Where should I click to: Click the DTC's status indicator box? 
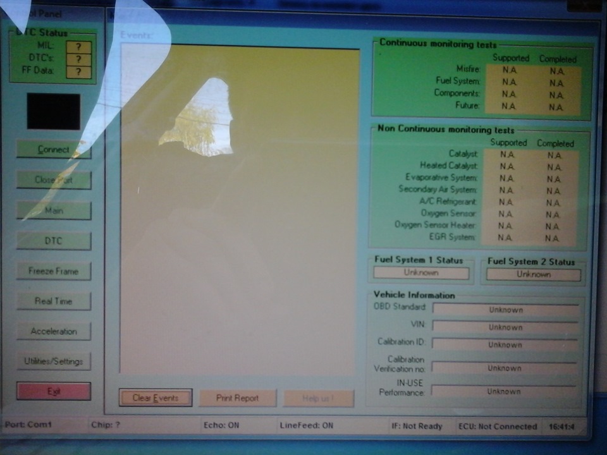(79, 59)
